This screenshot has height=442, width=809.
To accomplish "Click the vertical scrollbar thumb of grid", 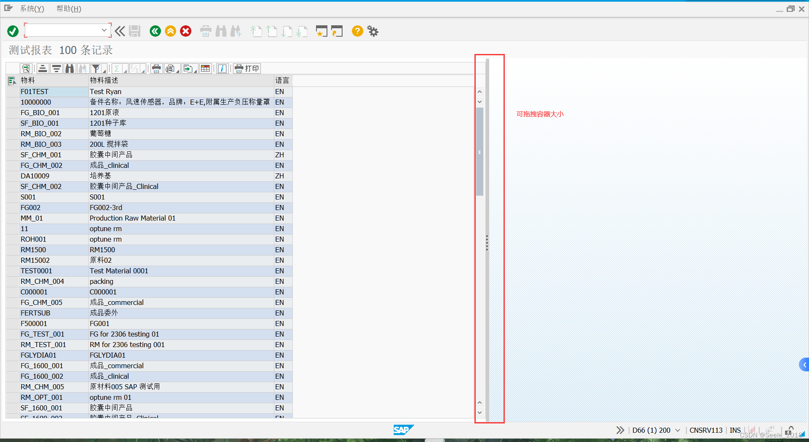I will [x=480, y=152].
